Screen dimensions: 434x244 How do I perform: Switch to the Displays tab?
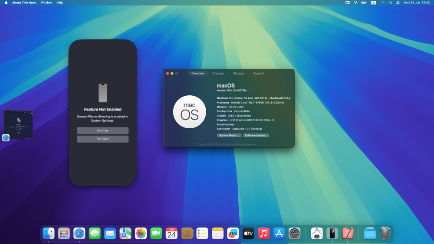218,73
